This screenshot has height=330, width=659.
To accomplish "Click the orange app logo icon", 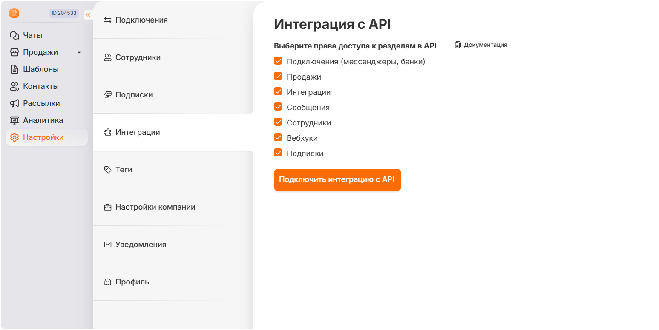I will click(x=14, y=13).
